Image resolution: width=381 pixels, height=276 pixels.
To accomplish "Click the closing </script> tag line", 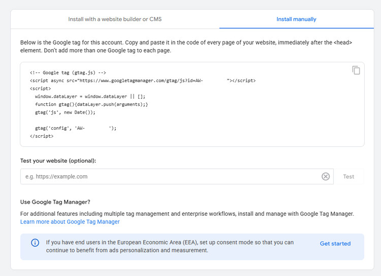I will coord(42,136).
